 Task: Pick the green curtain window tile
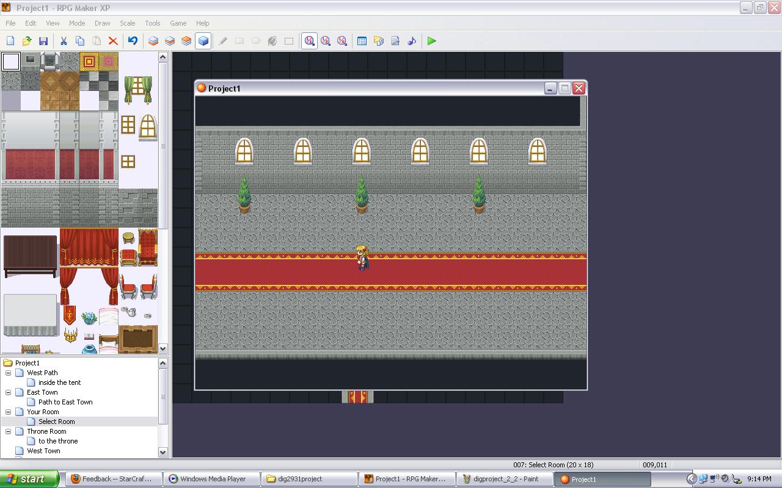pos(138,90)
